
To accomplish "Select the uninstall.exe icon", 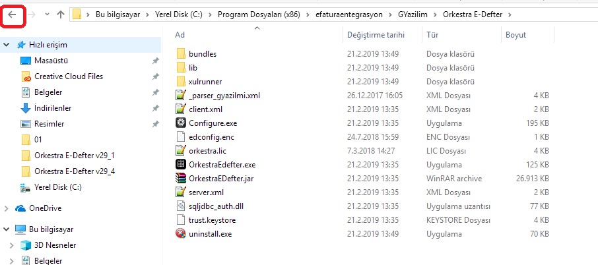I will pyautogui.click(x=180, y=233).
